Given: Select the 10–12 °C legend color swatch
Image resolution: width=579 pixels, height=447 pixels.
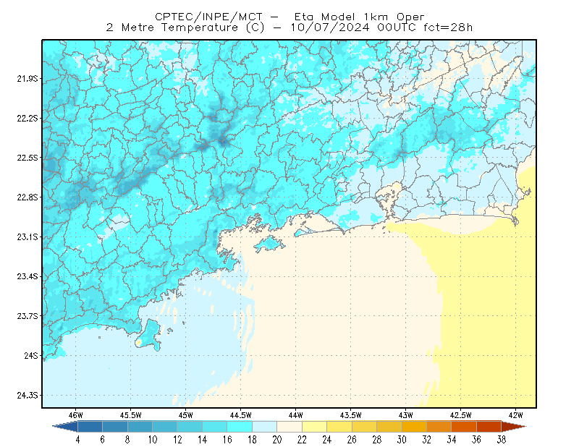Looking at the screenshot, I should click(x=165, y=426).
